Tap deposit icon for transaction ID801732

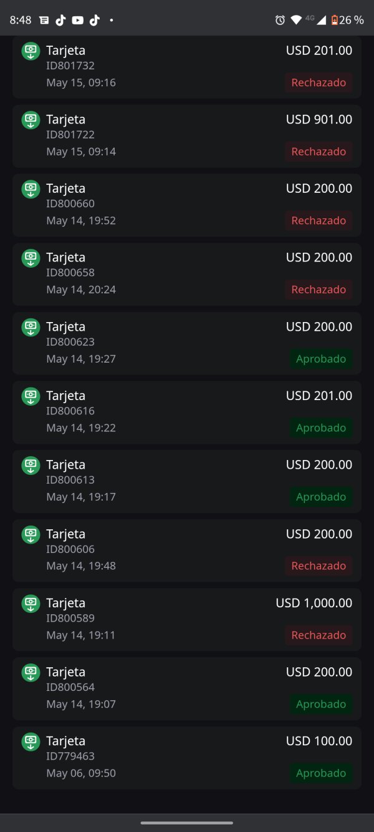click(x=31, y=51)
